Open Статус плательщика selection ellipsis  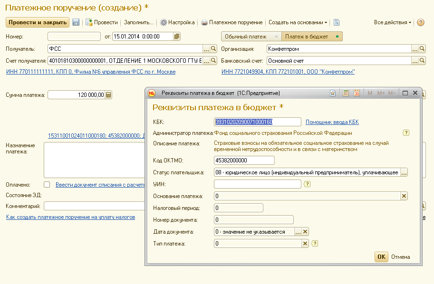pos(404,172)
